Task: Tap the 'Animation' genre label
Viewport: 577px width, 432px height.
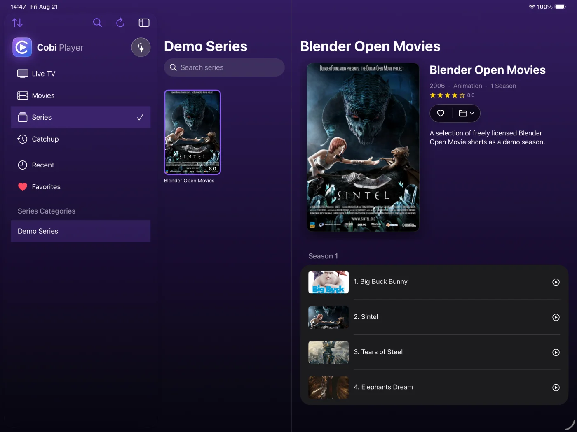Action: (x=468, y=86)
